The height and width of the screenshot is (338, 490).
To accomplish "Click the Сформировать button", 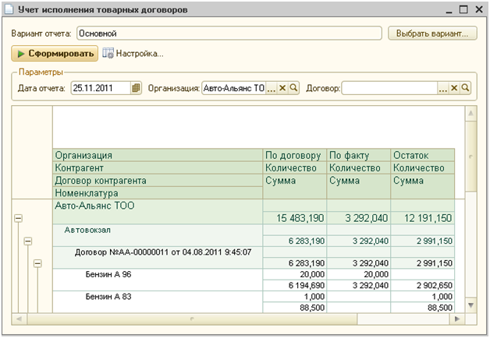I will 55,54.
